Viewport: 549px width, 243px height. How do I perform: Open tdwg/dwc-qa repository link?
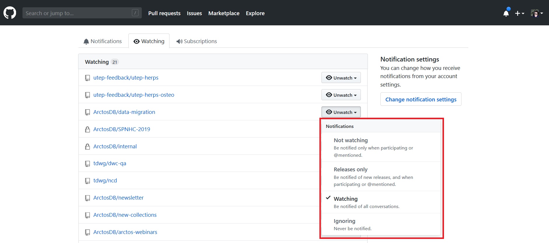[110, 163]
